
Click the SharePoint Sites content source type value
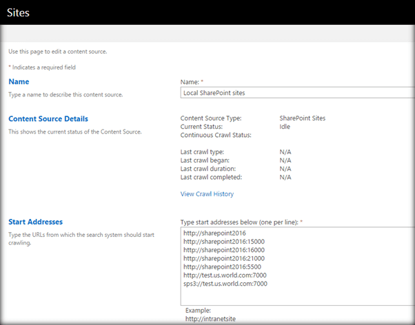303,118
